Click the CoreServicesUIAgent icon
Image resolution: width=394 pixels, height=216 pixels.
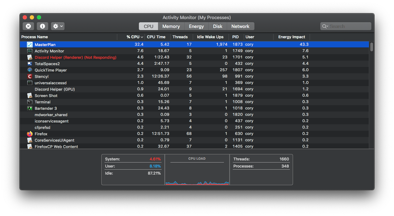pos(30,140)
